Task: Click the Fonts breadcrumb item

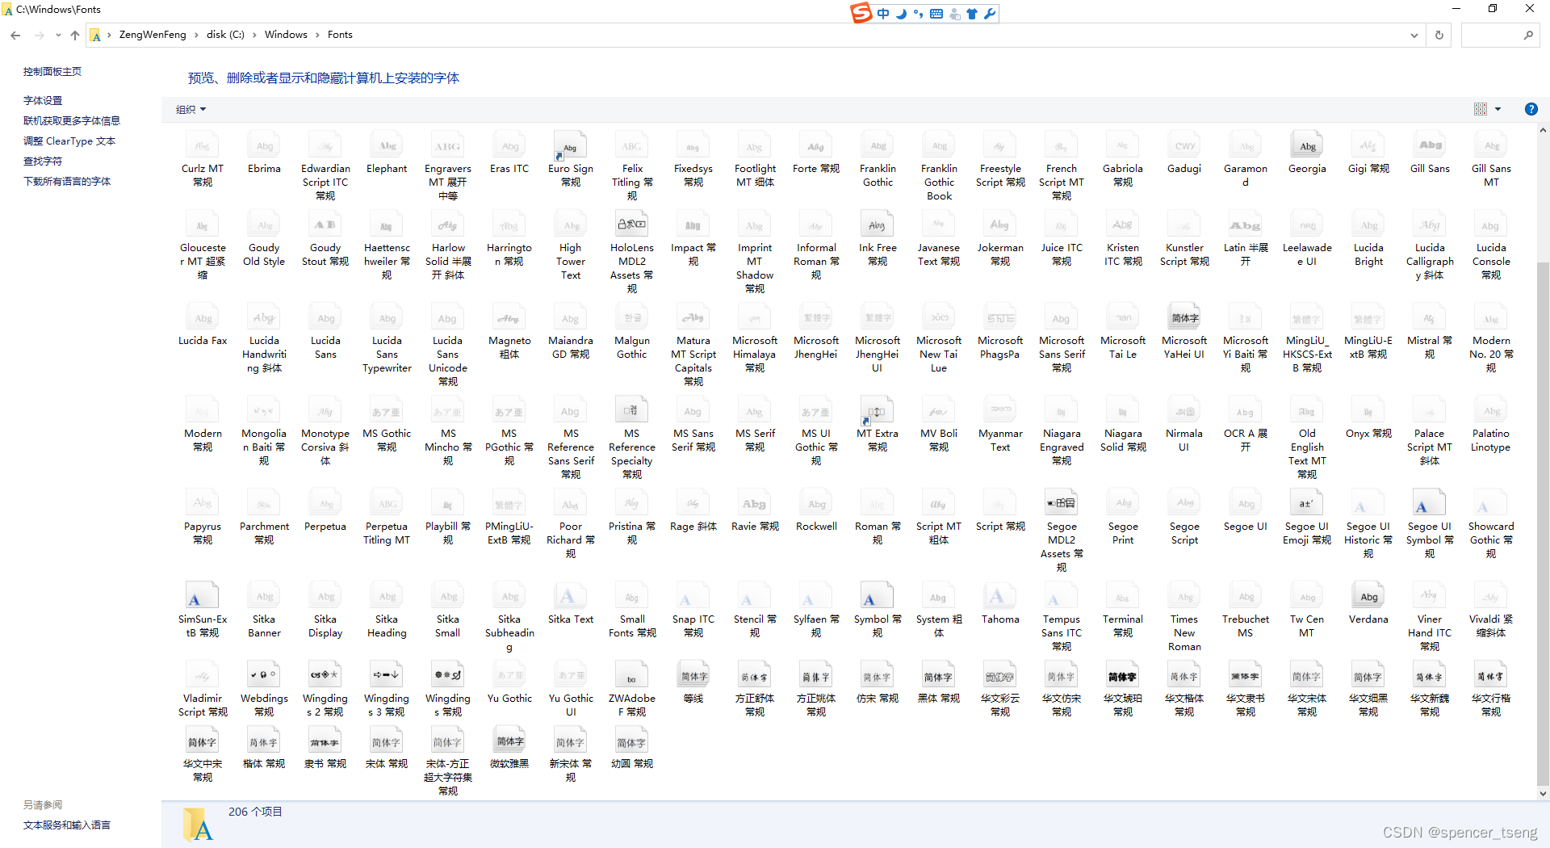Action: pos(340,35)
